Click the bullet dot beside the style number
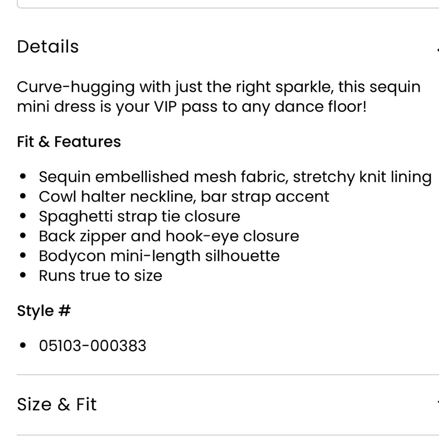The height and width of the screenshot is (439, 439). click(23, 345)
